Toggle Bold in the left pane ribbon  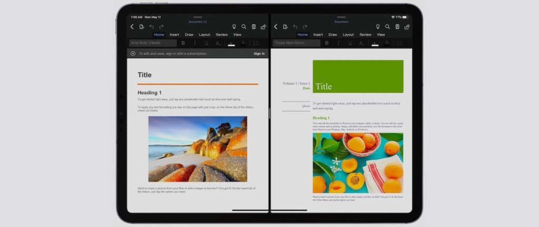(x=183, y=43)
